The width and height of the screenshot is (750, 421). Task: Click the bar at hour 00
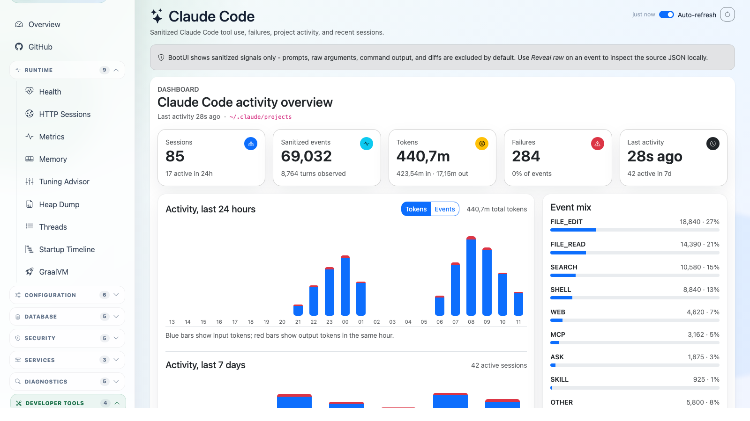(x=345, y=285)
